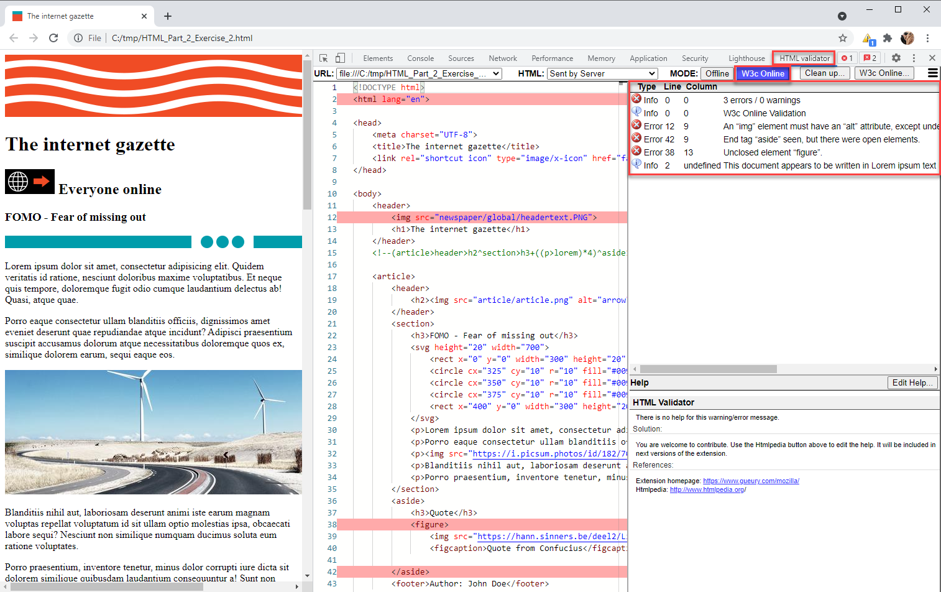Bookmark the page with the star icon

tap(842, 38)
